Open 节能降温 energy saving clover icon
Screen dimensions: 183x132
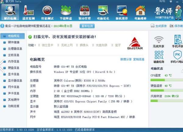tap(66, 12)
